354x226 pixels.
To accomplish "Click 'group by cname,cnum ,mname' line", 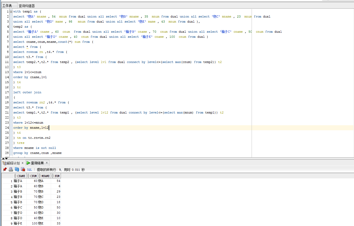I will coord(38,153).
